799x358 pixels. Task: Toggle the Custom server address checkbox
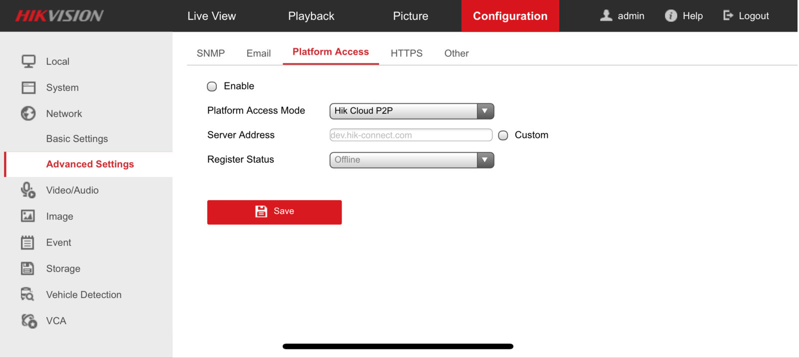click(x=503, y=135)
